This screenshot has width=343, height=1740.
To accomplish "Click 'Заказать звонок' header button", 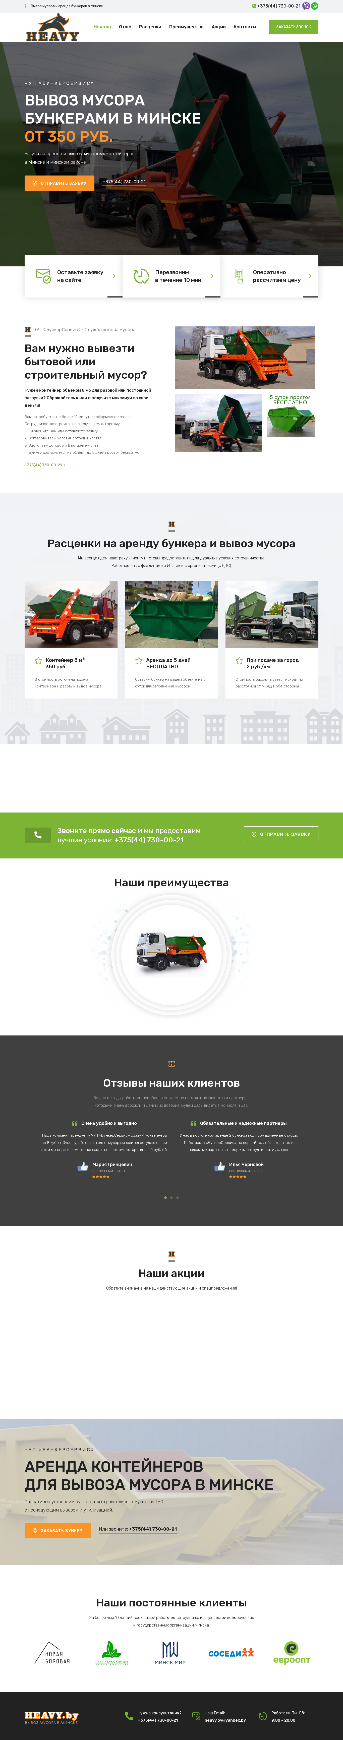I will coord(294,27).
